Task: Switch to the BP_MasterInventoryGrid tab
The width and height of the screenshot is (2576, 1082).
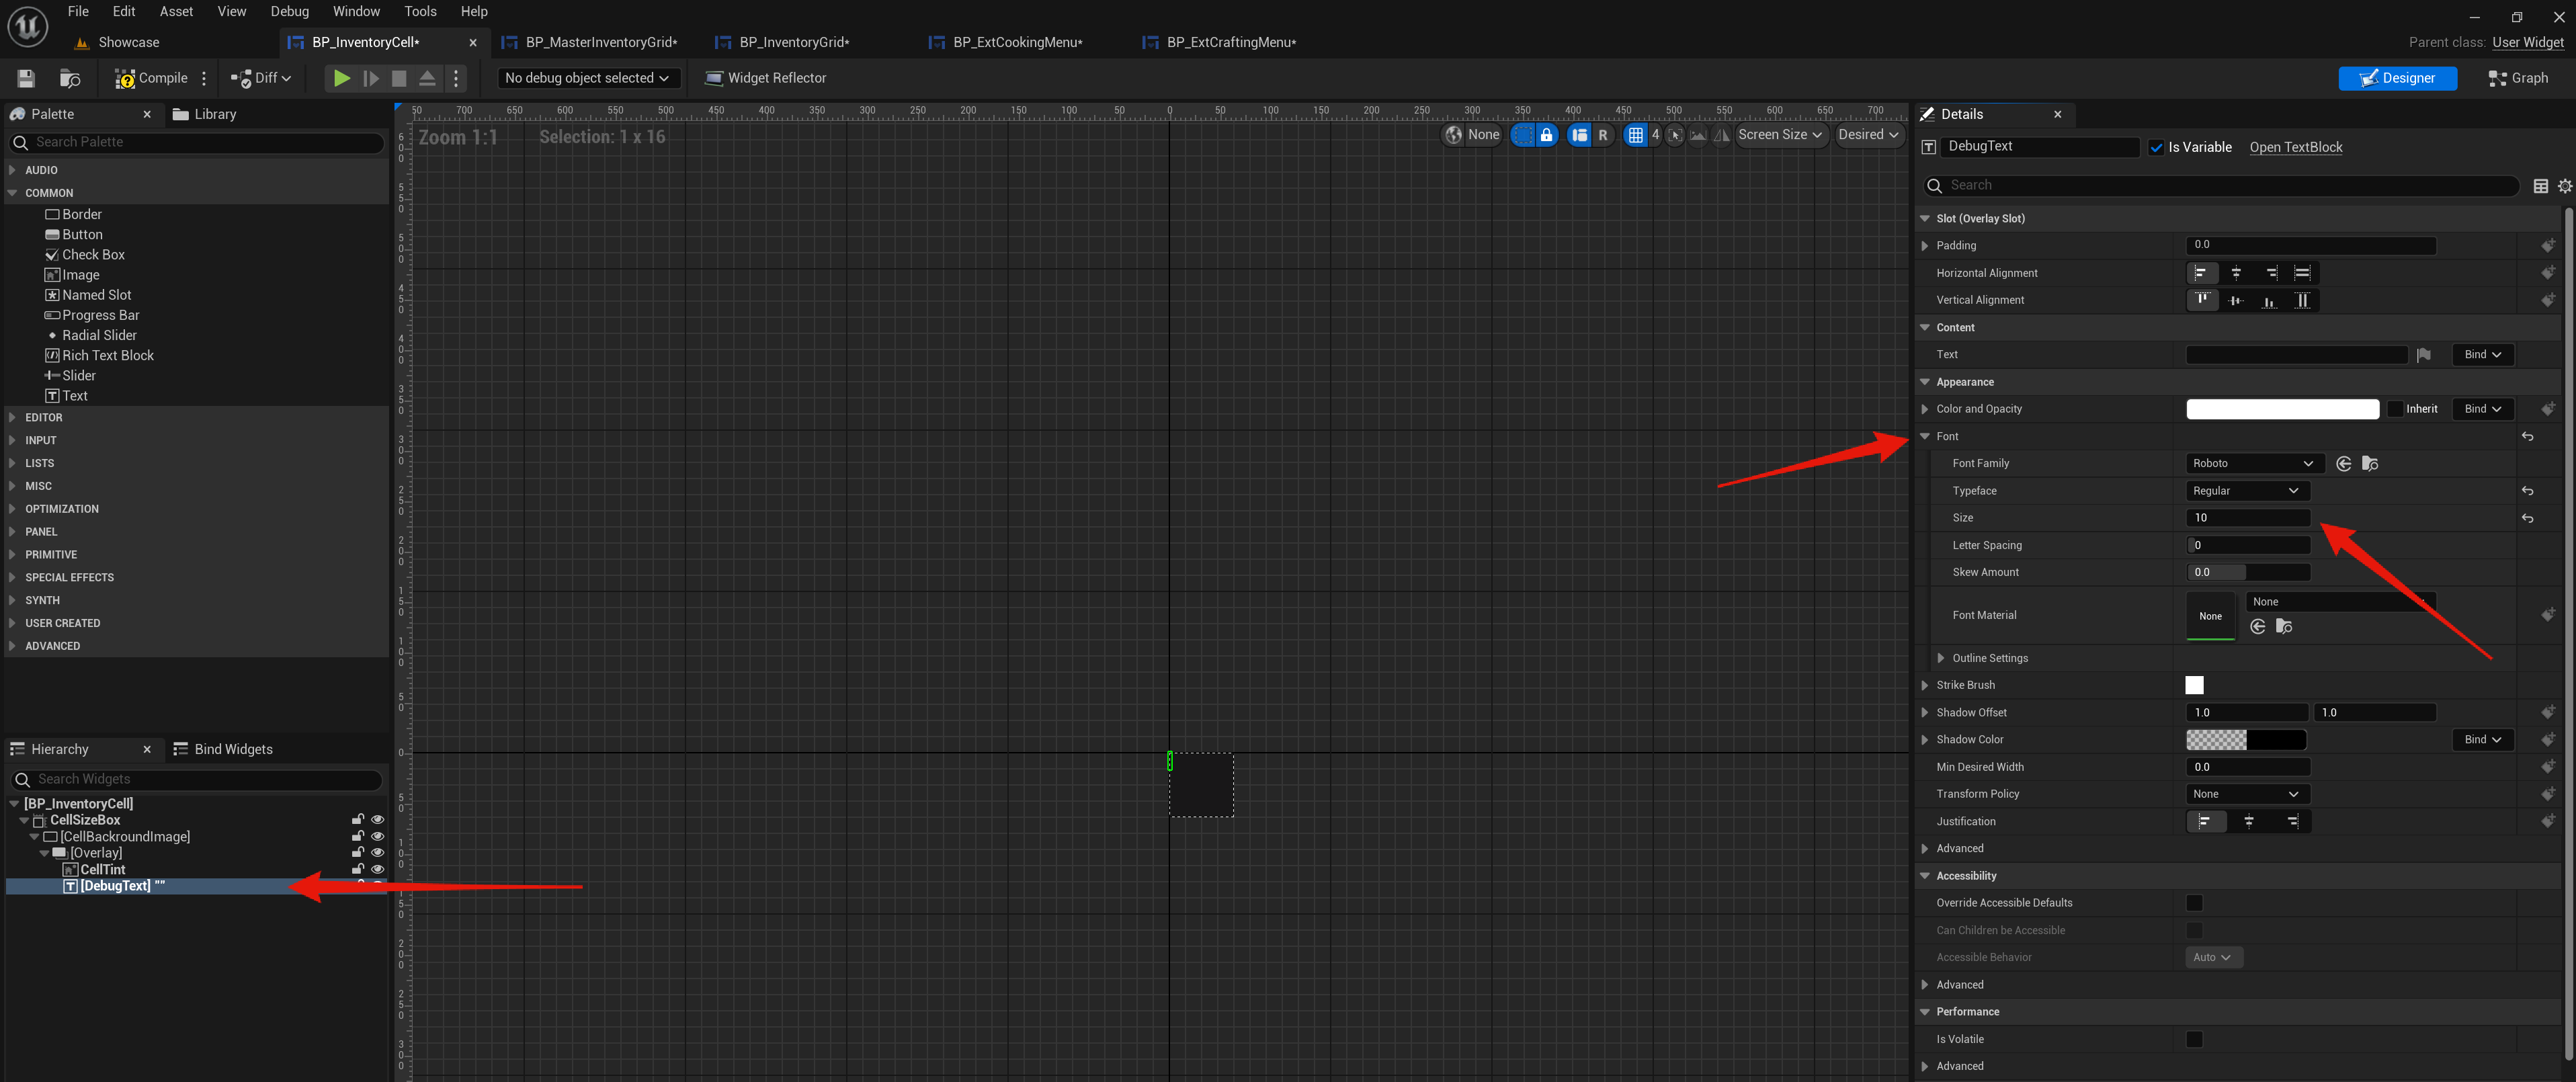Action: click(600, 42)
